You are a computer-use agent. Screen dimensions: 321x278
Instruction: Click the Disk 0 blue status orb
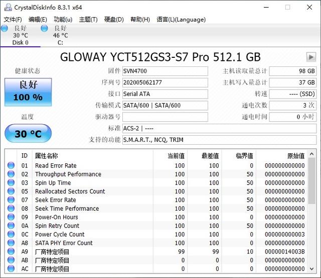tap(5, 28)
